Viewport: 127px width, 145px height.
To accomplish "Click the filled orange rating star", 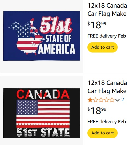I will [90, 100].
